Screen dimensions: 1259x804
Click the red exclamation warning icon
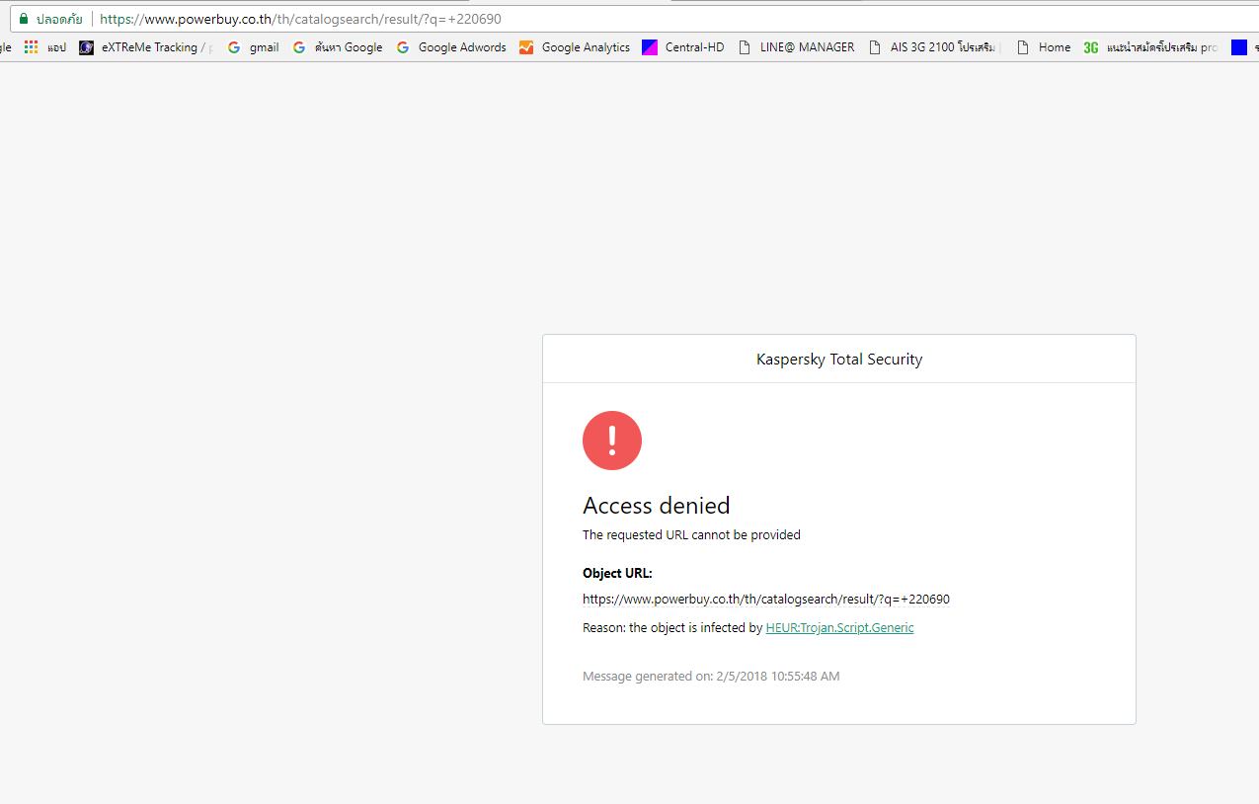612,441
